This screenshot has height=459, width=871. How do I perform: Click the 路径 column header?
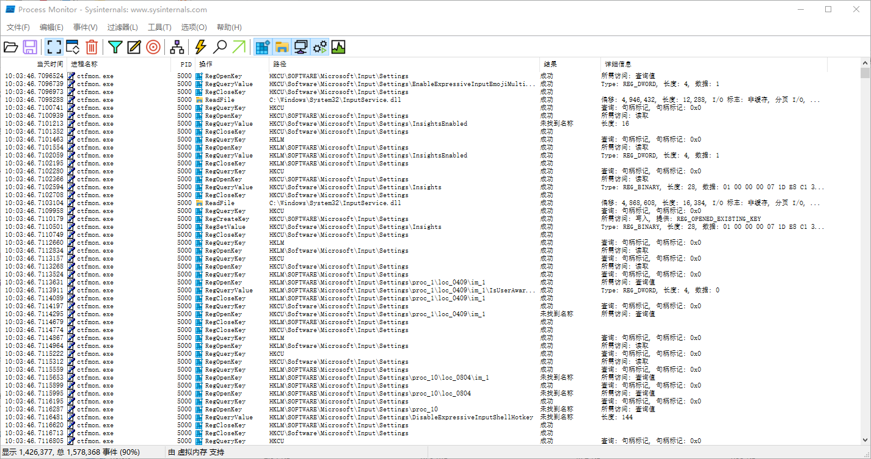click(280, 64)
